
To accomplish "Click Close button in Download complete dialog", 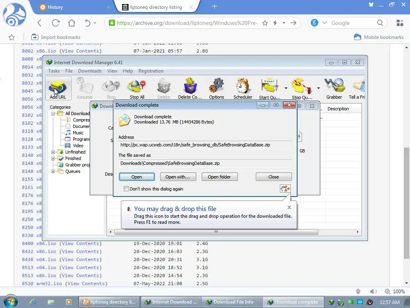I will [x=273, y=177].
